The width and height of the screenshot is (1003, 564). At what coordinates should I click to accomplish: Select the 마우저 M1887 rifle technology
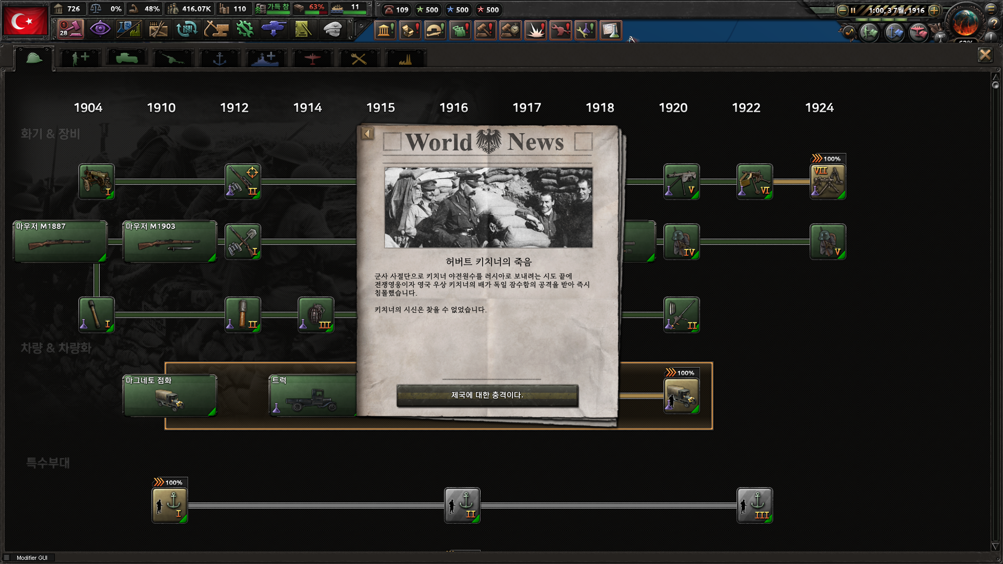point(60,241)
